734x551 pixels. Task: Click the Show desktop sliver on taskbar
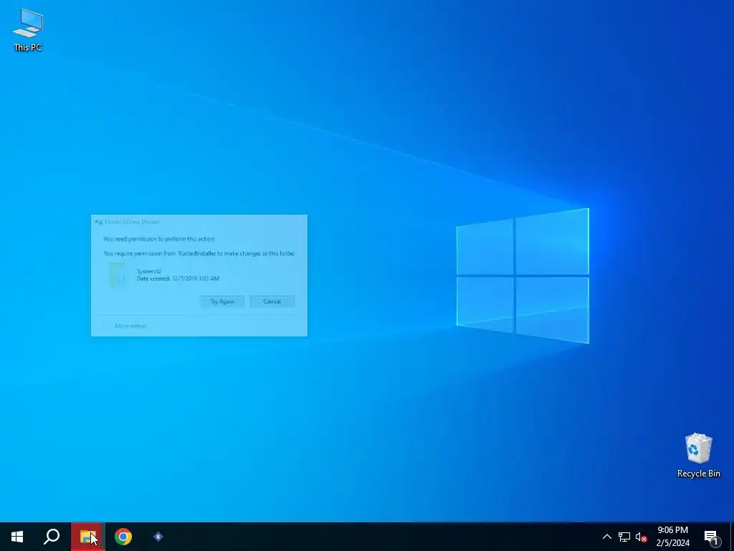pyautogui.click(x=732, y=537)
